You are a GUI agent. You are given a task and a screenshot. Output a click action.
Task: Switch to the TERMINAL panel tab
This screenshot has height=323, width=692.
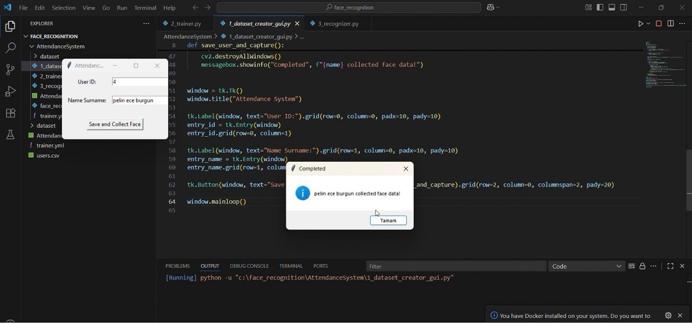click(291, 266)
